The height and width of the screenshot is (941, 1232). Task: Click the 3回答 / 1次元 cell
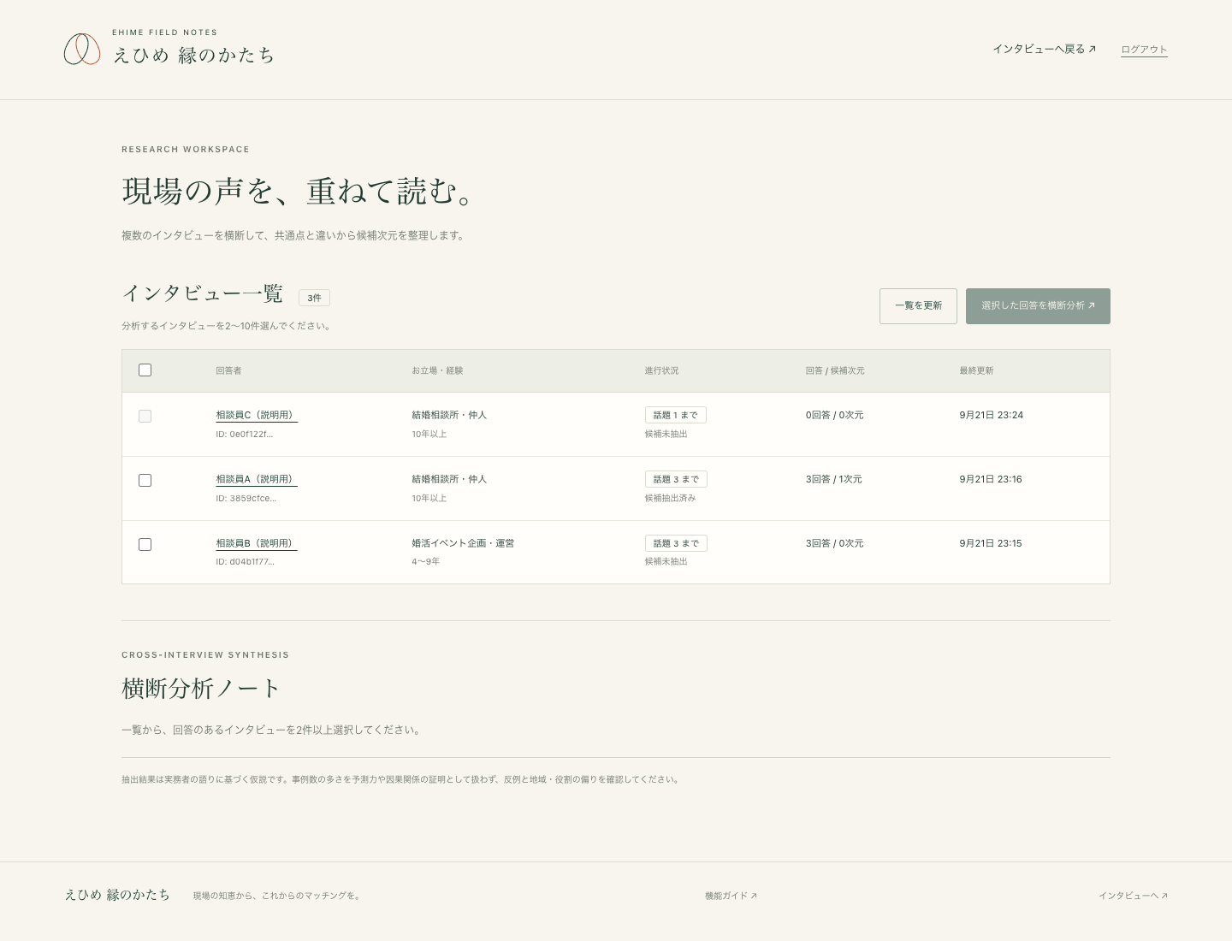pyautogui.click(x=833, y=479)
